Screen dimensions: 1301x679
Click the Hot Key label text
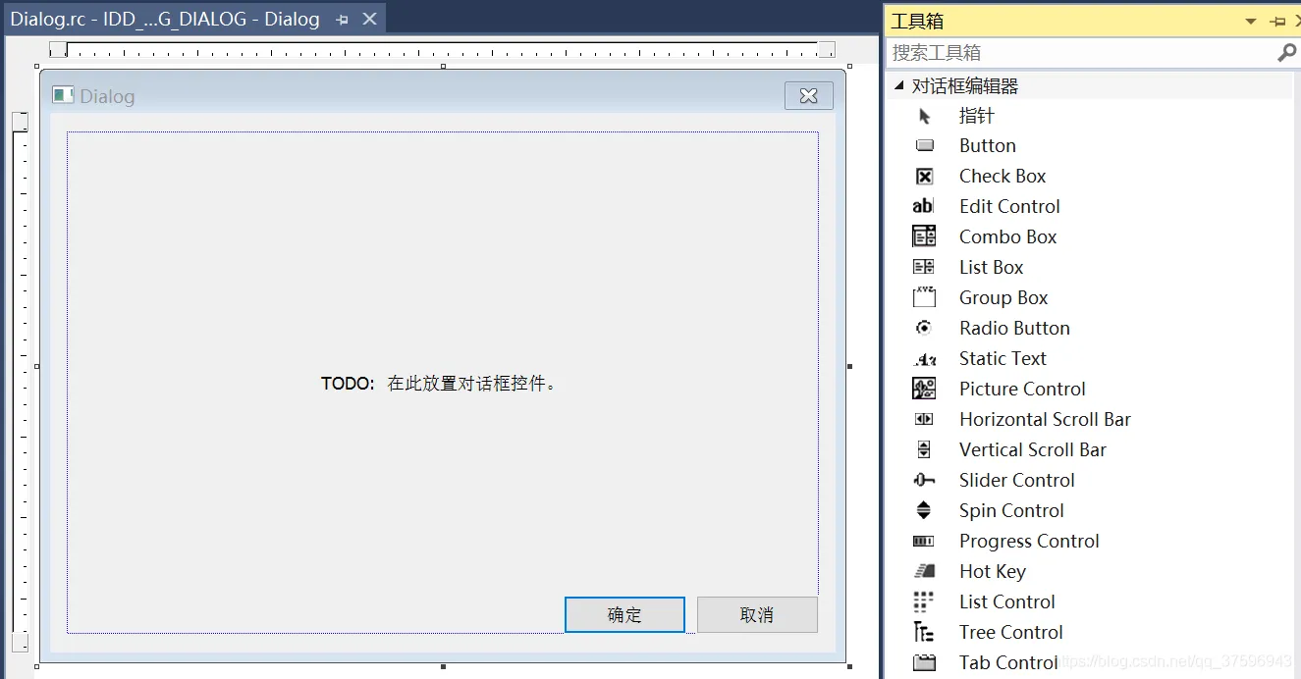[x=993, y=571]
